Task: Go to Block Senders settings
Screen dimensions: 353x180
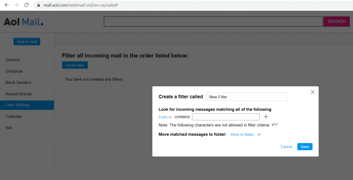Action: click(x=18, y=82)
